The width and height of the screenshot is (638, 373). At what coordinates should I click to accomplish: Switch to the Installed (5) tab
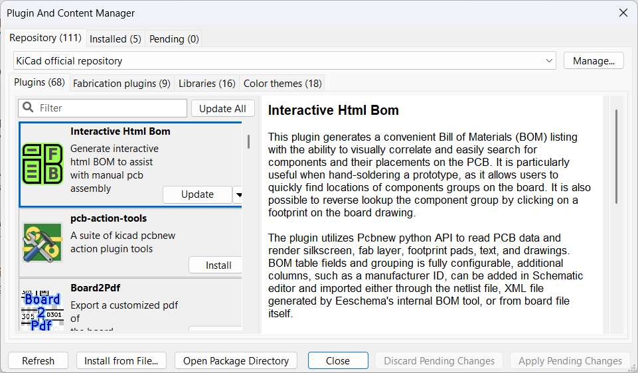(x=115, y=39)
